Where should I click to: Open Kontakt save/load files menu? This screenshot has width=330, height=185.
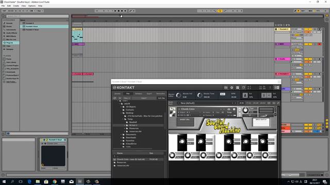coord(226,88)
